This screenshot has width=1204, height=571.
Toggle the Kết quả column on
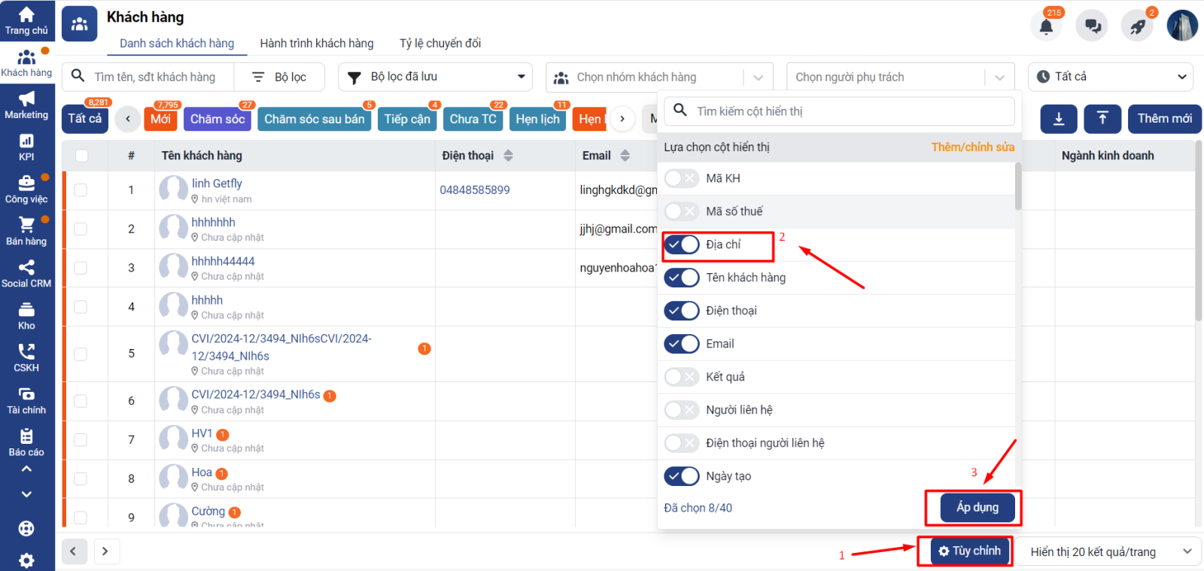coord(682,377)
